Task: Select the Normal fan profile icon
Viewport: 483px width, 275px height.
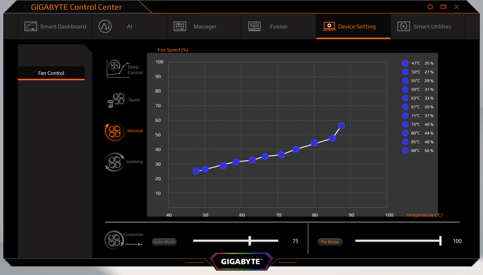Action: point(115,132)
